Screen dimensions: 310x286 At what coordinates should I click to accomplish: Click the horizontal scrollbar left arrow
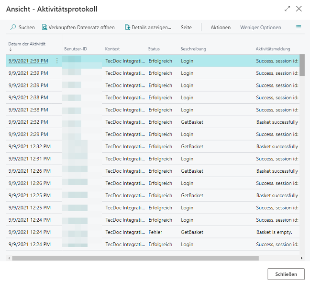coord(9,258)
